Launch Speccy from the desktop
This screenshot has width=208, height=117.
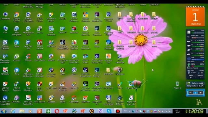click(40, 30)
